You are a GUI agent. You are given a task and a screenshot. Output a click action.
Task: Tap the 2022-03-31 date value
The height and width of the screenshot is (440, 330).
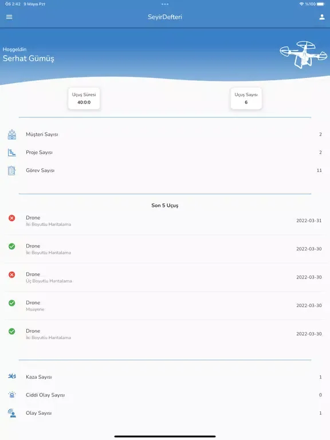click(x=309, y=221)
